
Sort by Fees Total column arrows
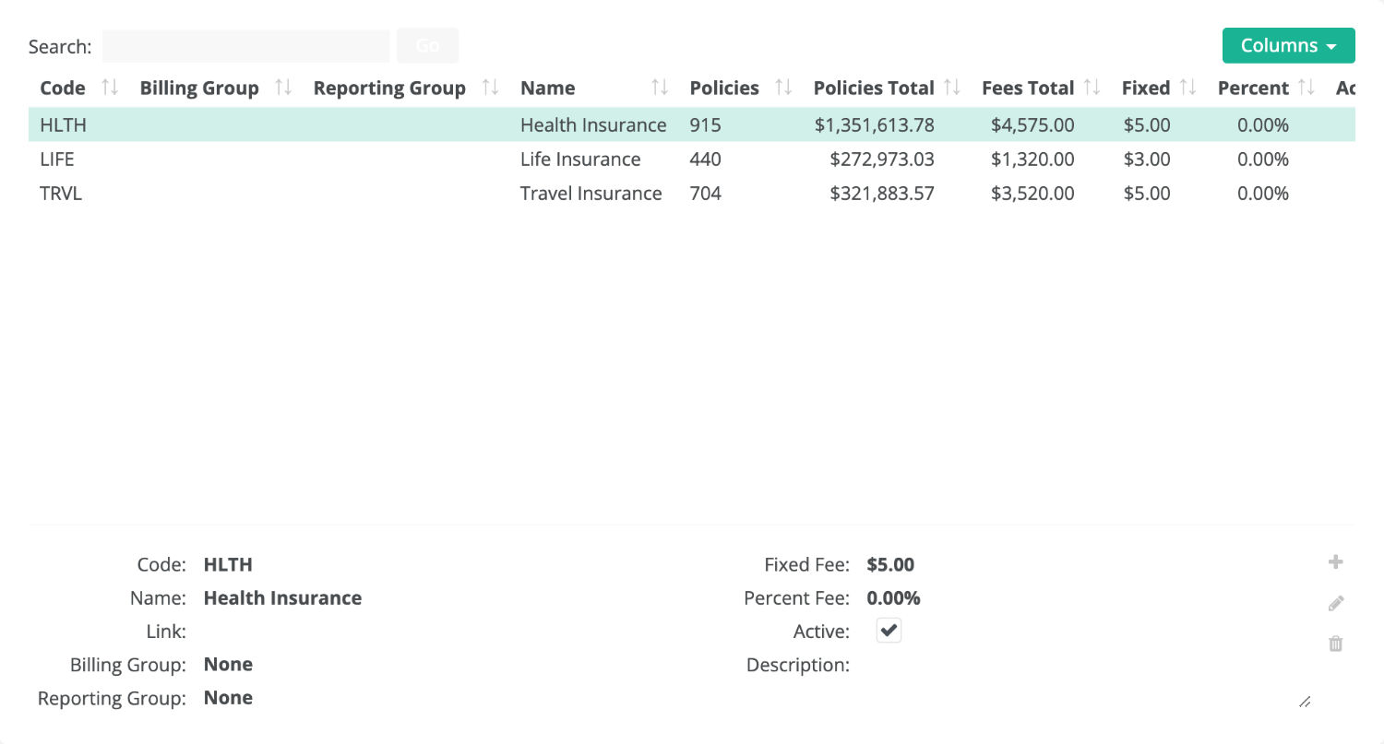(x=1092, y=88)
